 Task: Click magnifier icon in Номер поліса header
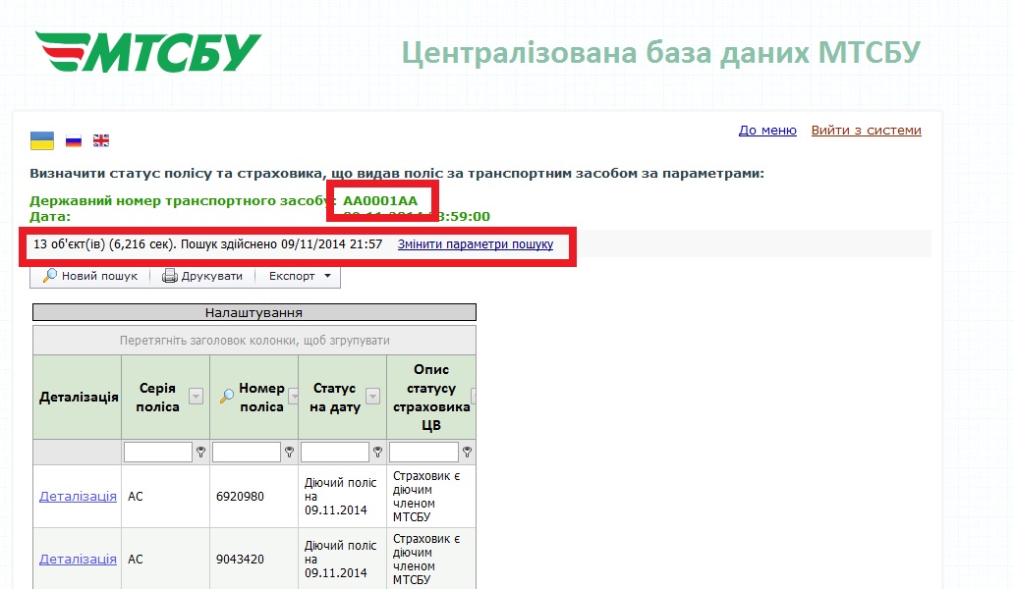pyautogui.click(x=226, y=396)
